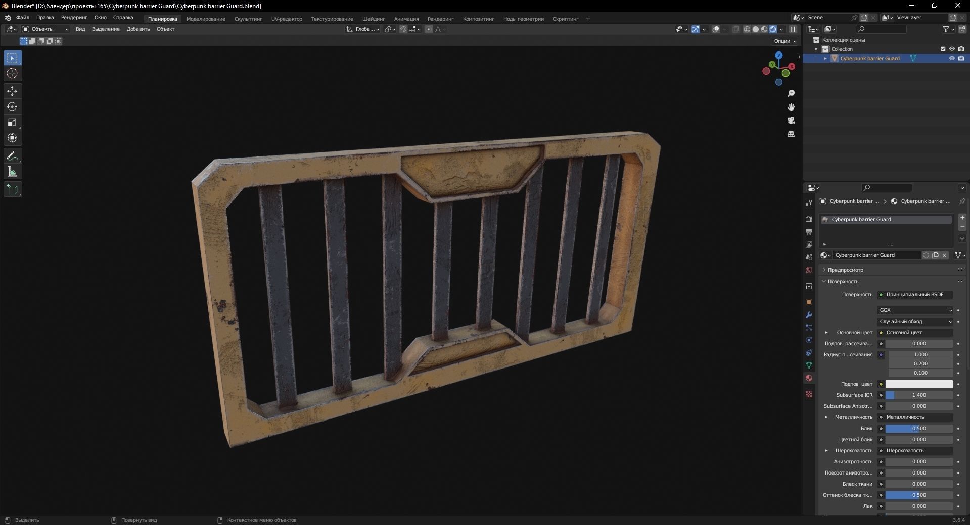Disable Cyberpunk barrier Guard render camera
The width and height of the screenshot is (970, 525).
click(961, 58)
